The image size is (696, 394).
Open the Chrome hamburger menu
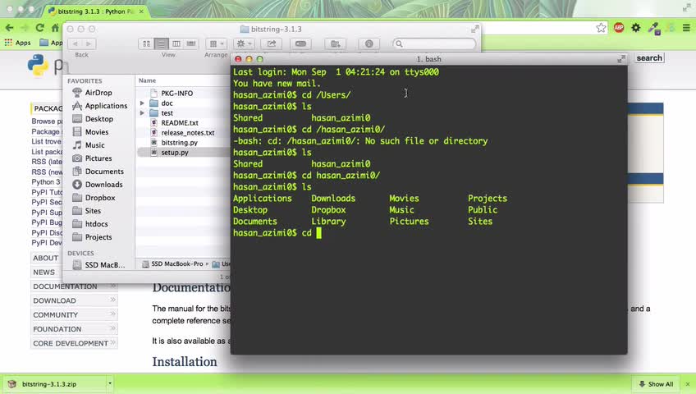coord(686,28)
